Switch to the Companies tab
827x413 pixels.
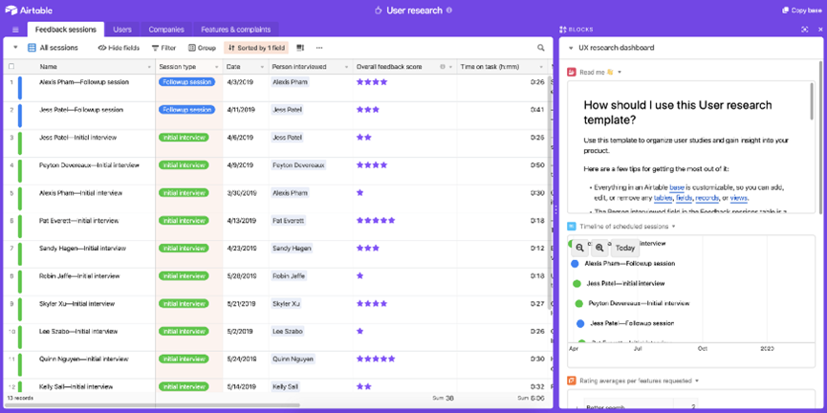point(166,30)
